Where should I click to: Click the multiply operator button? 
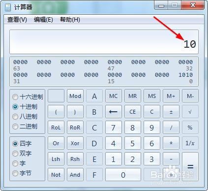(171, 143)
